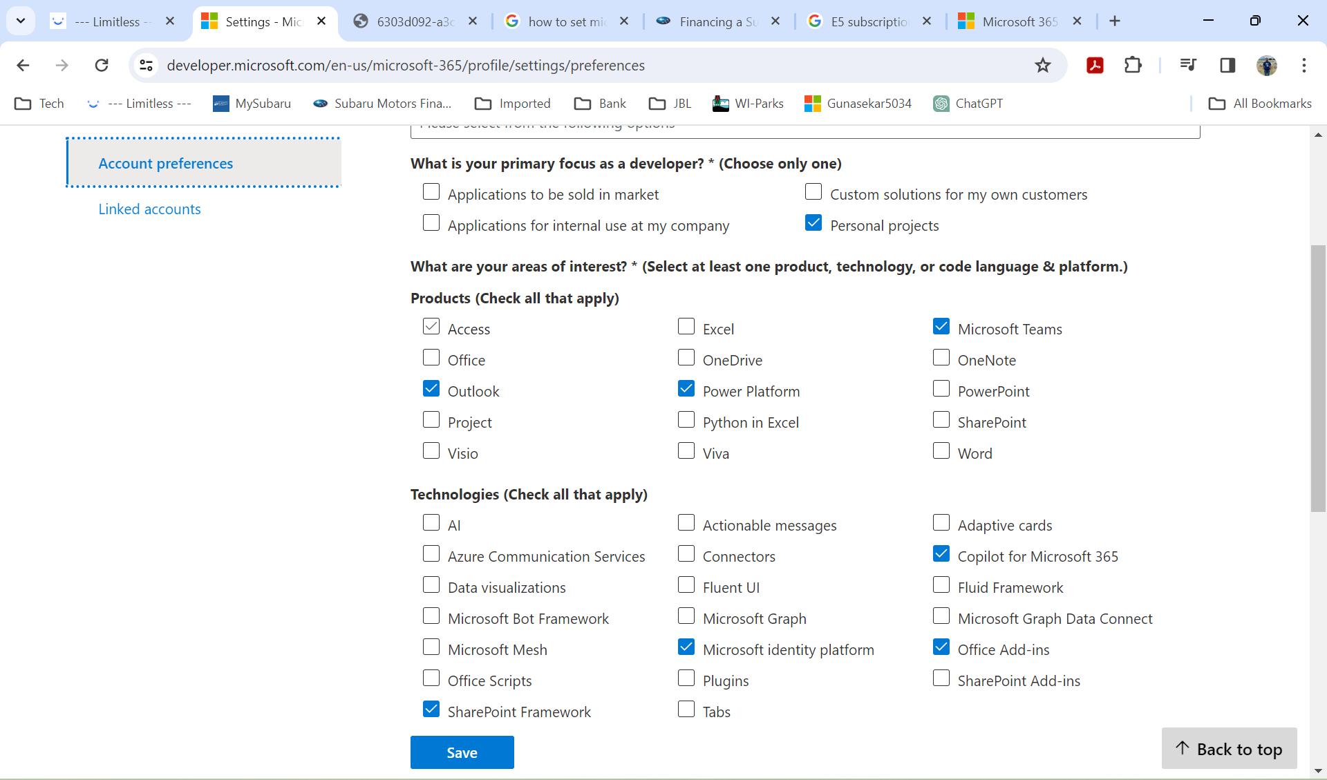1327x780 pixels.
Task: Click Back to top button
Action: click(1230, 748)
